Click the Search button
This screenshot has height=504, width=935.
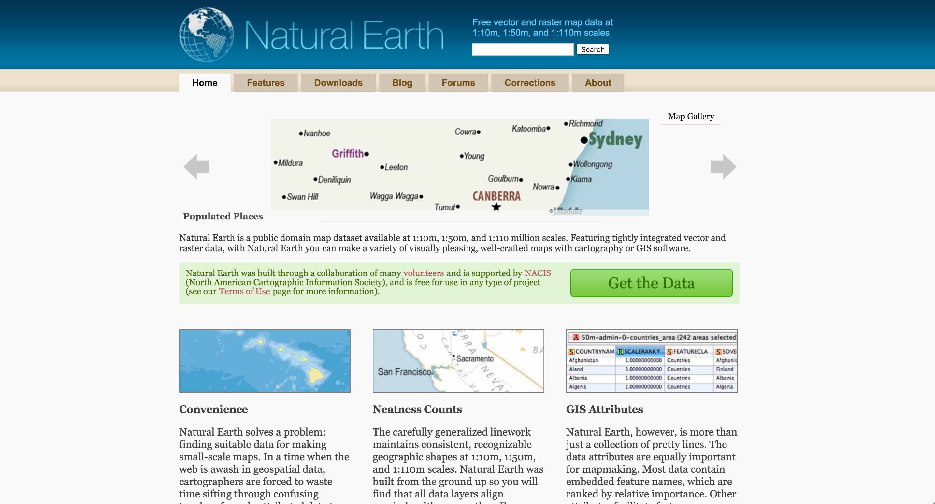(593, 49)
